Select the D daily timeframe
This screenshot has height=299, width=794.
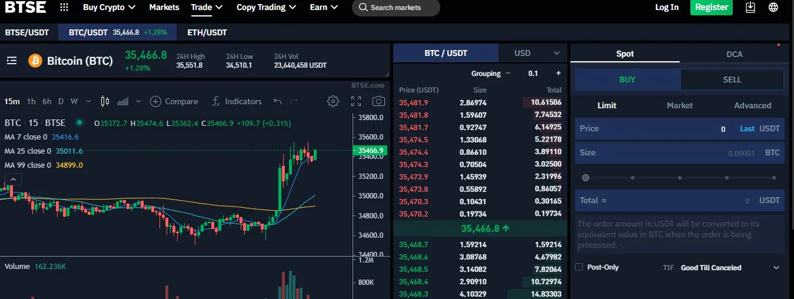point(61,101)
